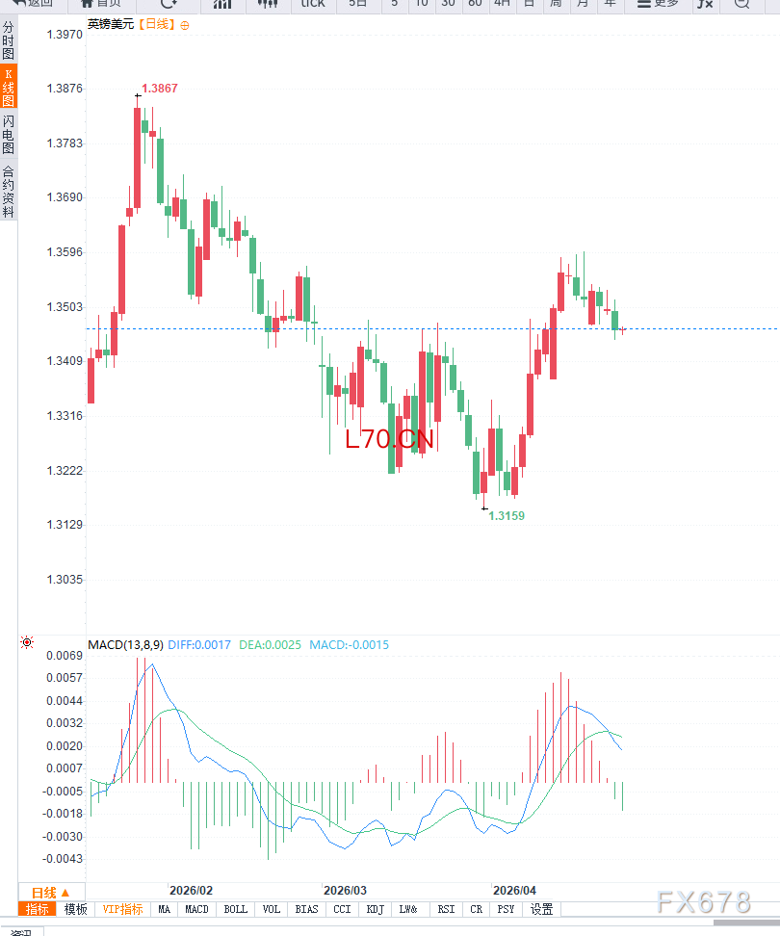Click the orange circled-plus icon beside 日线
Image resolution: width=780 pixels, height=936 pixels.
[185, 24]
